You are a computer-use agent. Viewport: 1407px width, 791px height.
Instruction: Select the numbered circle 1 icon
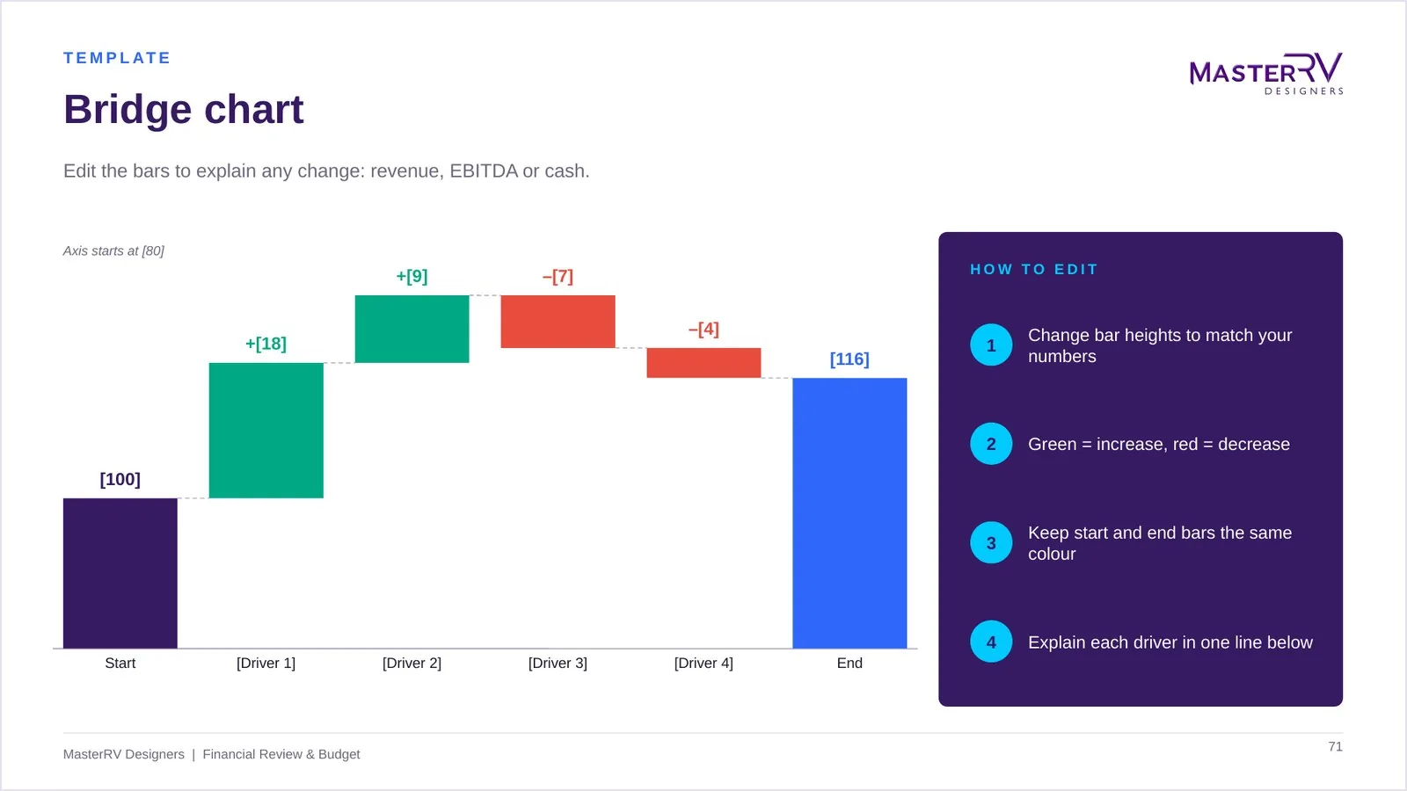(991, 345)
